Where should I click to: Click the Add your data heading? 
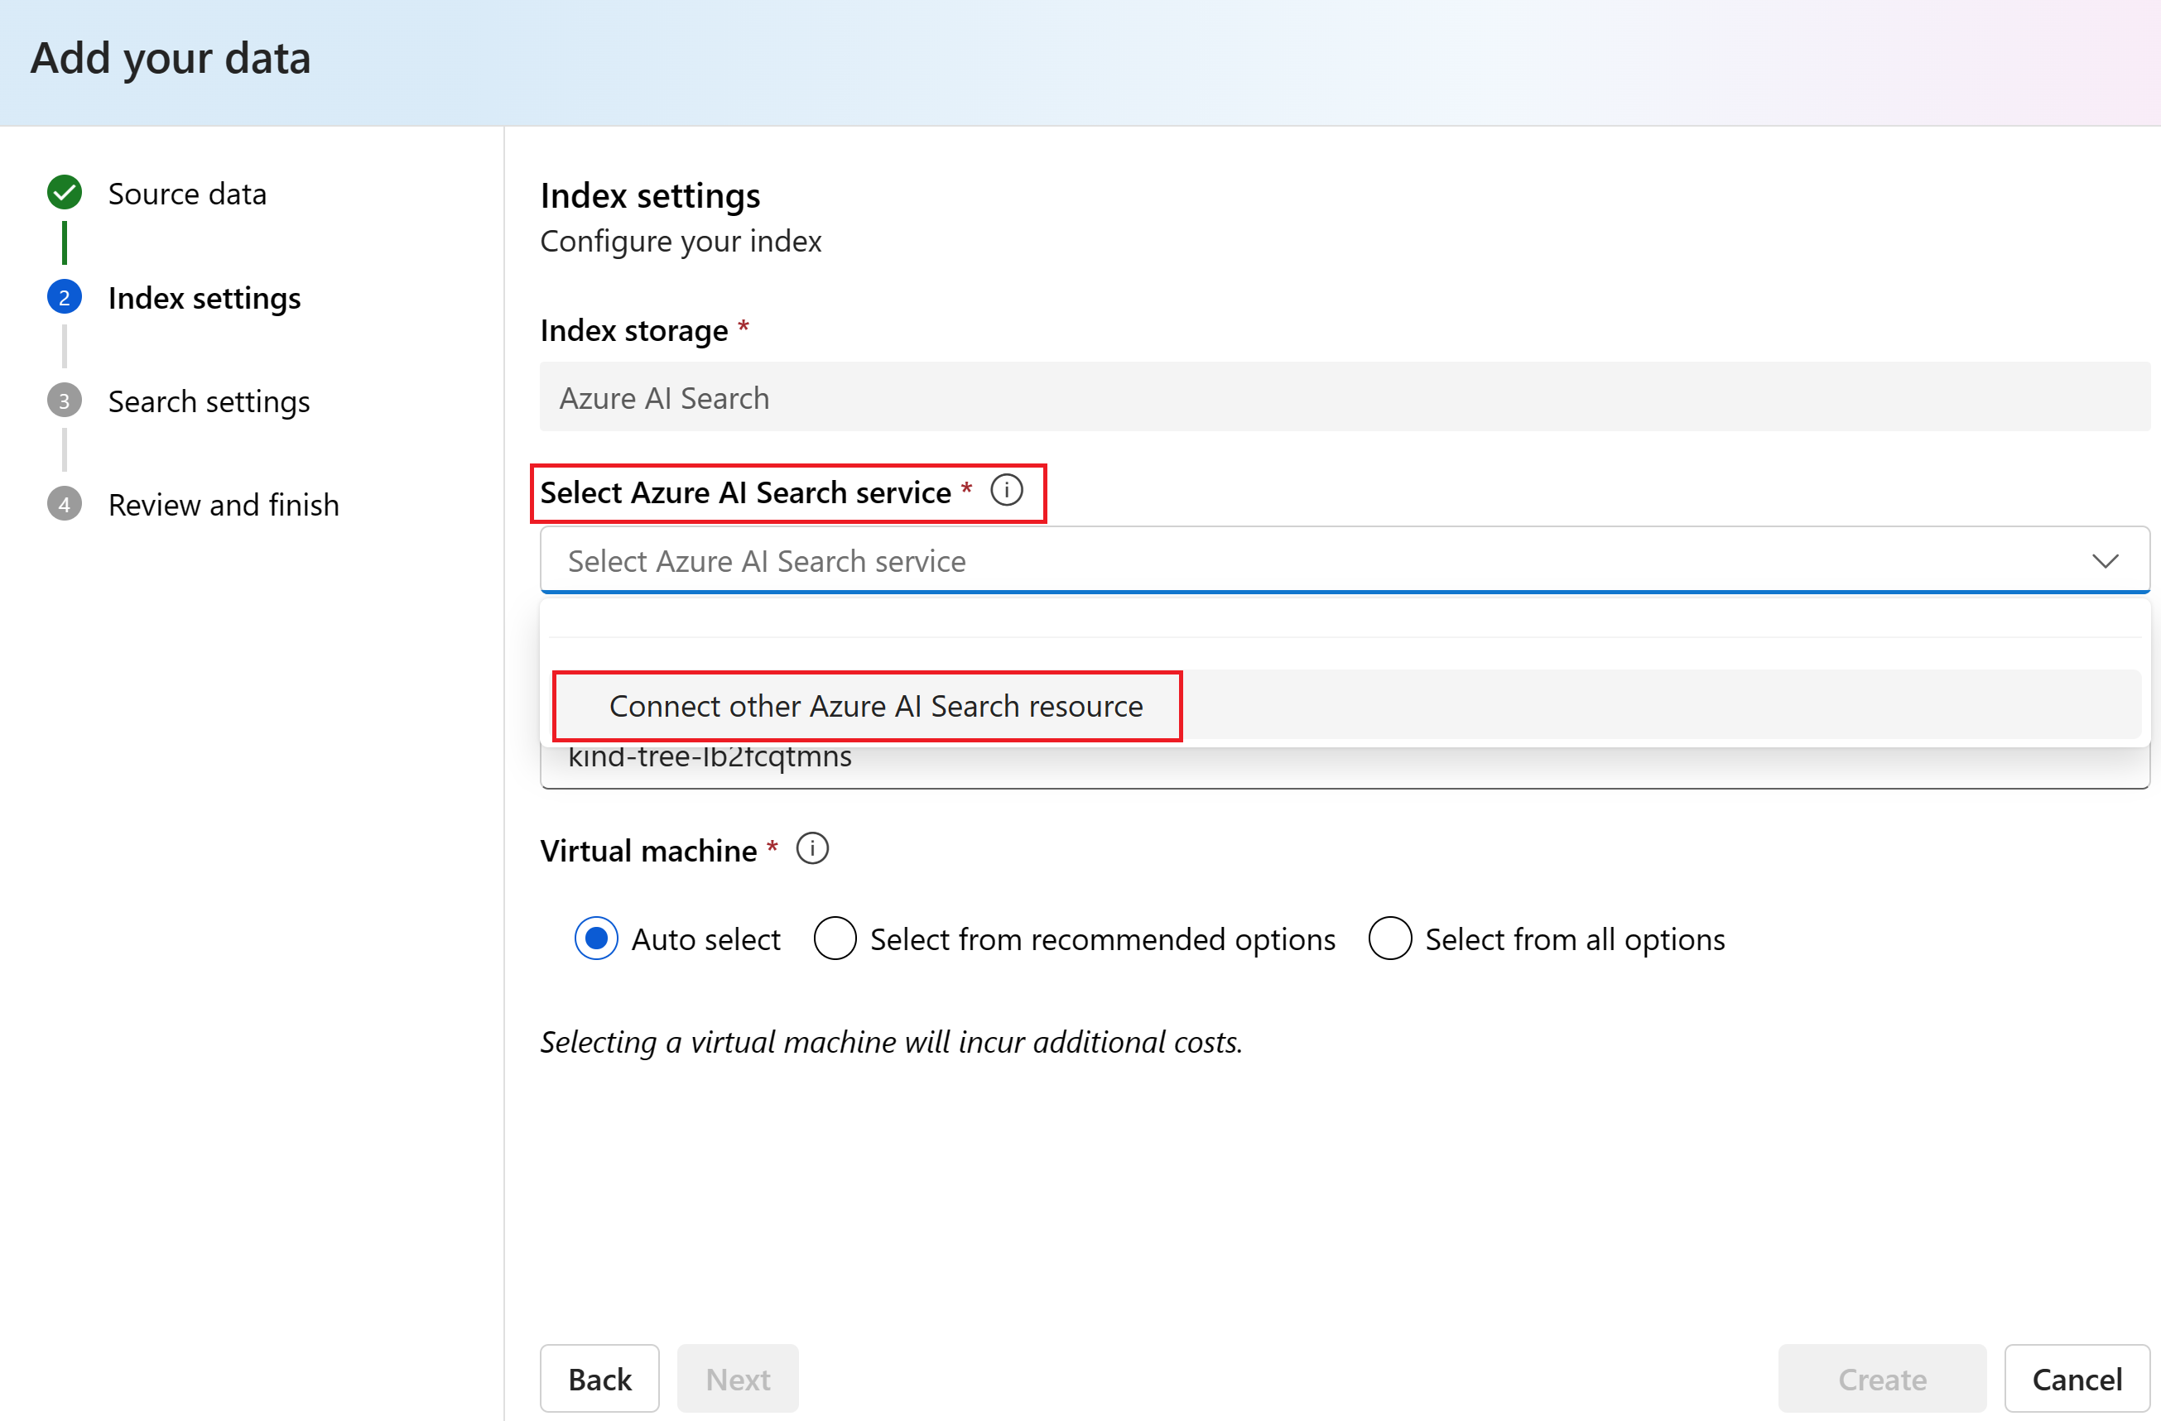[171, 58]
